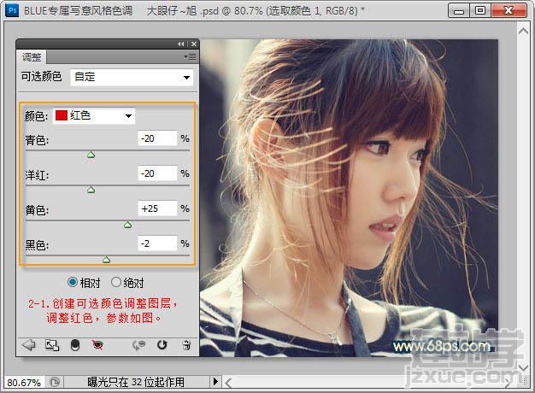Open the status bar info arrow menu

[215, 381]
